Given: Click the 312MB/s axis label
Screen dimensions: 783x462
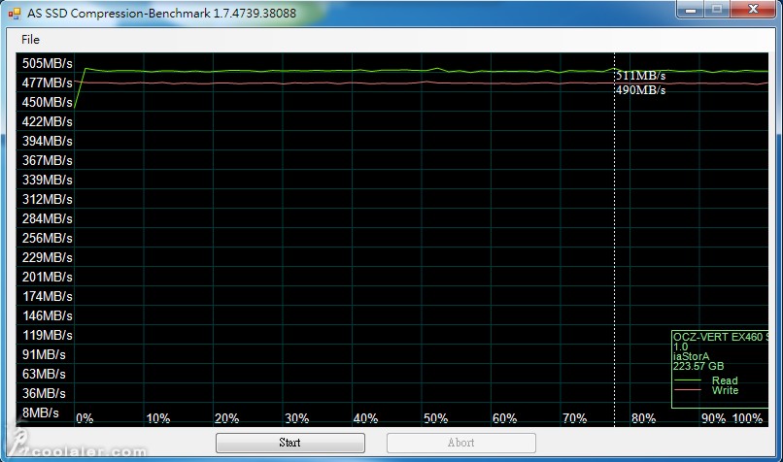Looking at the screenshot, I should pos(47,200).
